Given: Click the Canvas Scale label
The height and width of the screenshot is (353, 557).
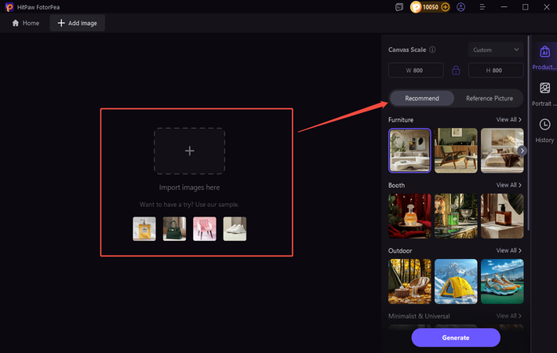Looking at the screenshot, I should [407, 49].
